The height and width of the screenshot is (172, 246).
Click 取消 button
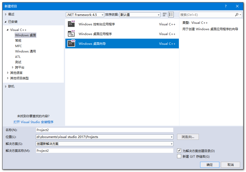[230, 165]
